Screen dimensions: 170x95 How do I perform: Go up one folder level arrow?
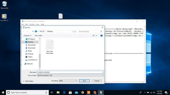(33, 31)
